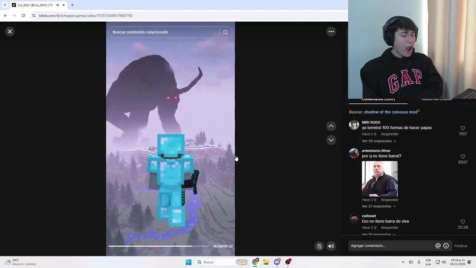View site information icon in address bar
The image size is (476, 268).
(34, 16)
